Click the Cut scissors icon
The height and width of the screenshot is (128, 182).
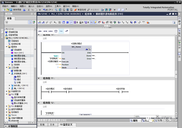tap(29, 10)
